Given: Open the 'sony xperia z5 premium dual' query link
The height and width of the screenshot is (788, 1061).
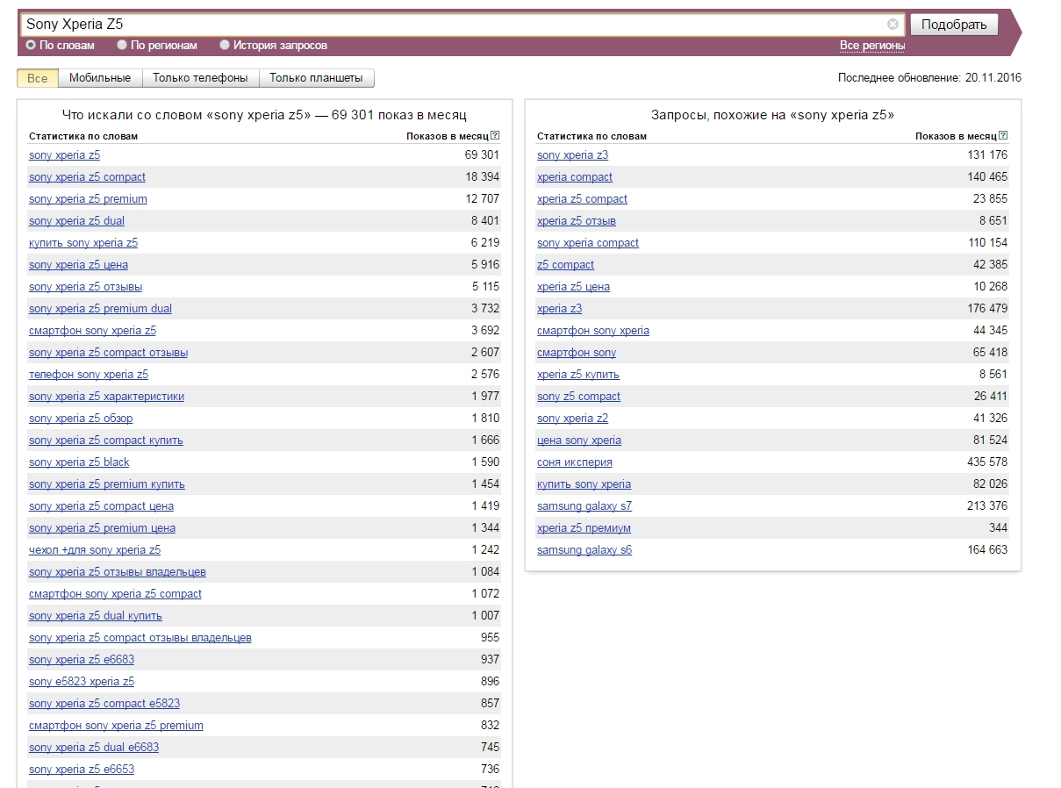Looking at the screenshot, I should point(100,309).
